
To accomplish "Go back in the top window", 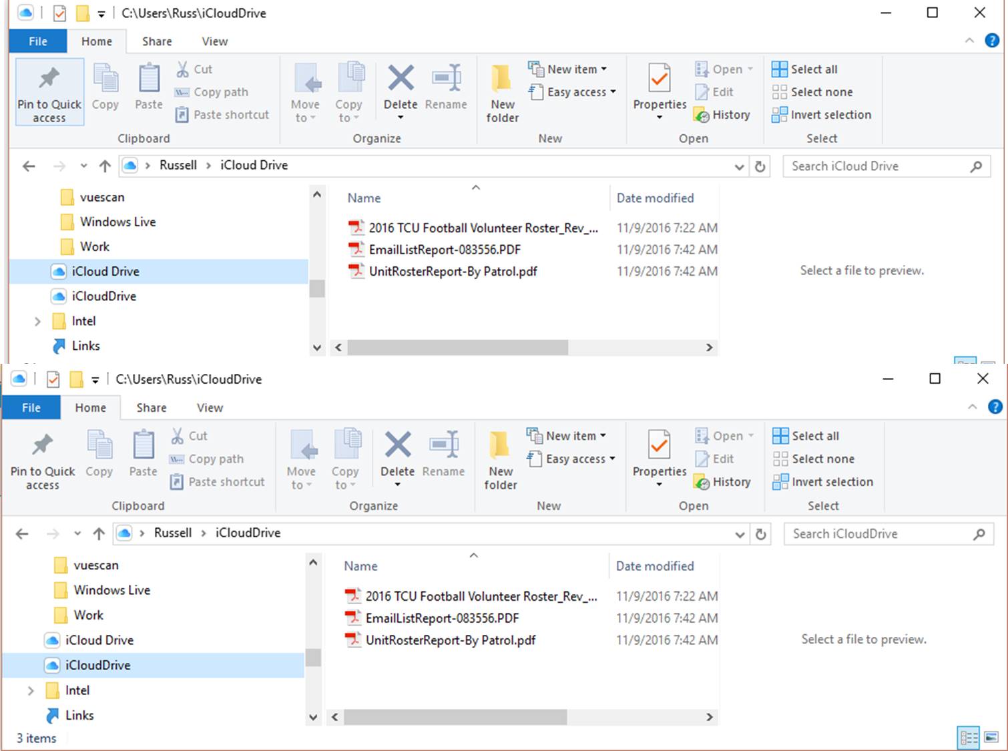I will click(x=29, y=166).
